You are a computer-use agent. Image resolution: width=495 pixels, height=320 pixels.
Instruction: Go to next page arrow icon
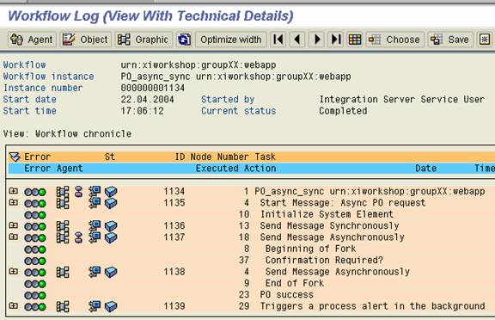[316, 40]
